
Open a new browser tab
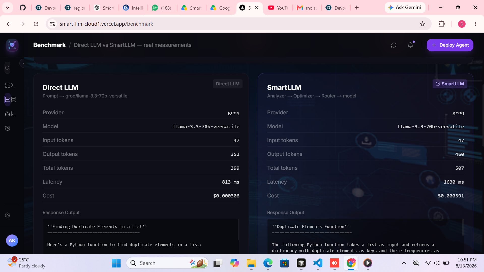(357, 8)
